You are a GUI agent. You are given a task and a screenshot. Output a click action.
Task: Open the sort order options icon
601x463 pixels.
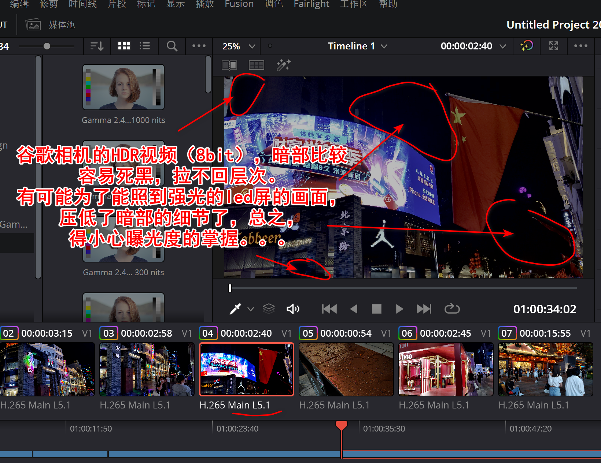pyautogui.click(x=97, y=46)
